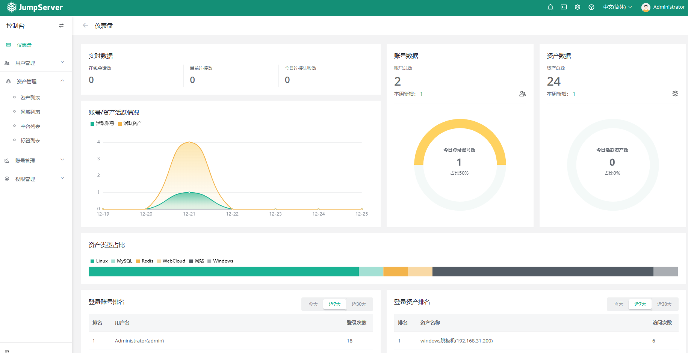688x353 pixels.
Task: Toggle 网站 legend in asset type chart
Action: point(197,261)
